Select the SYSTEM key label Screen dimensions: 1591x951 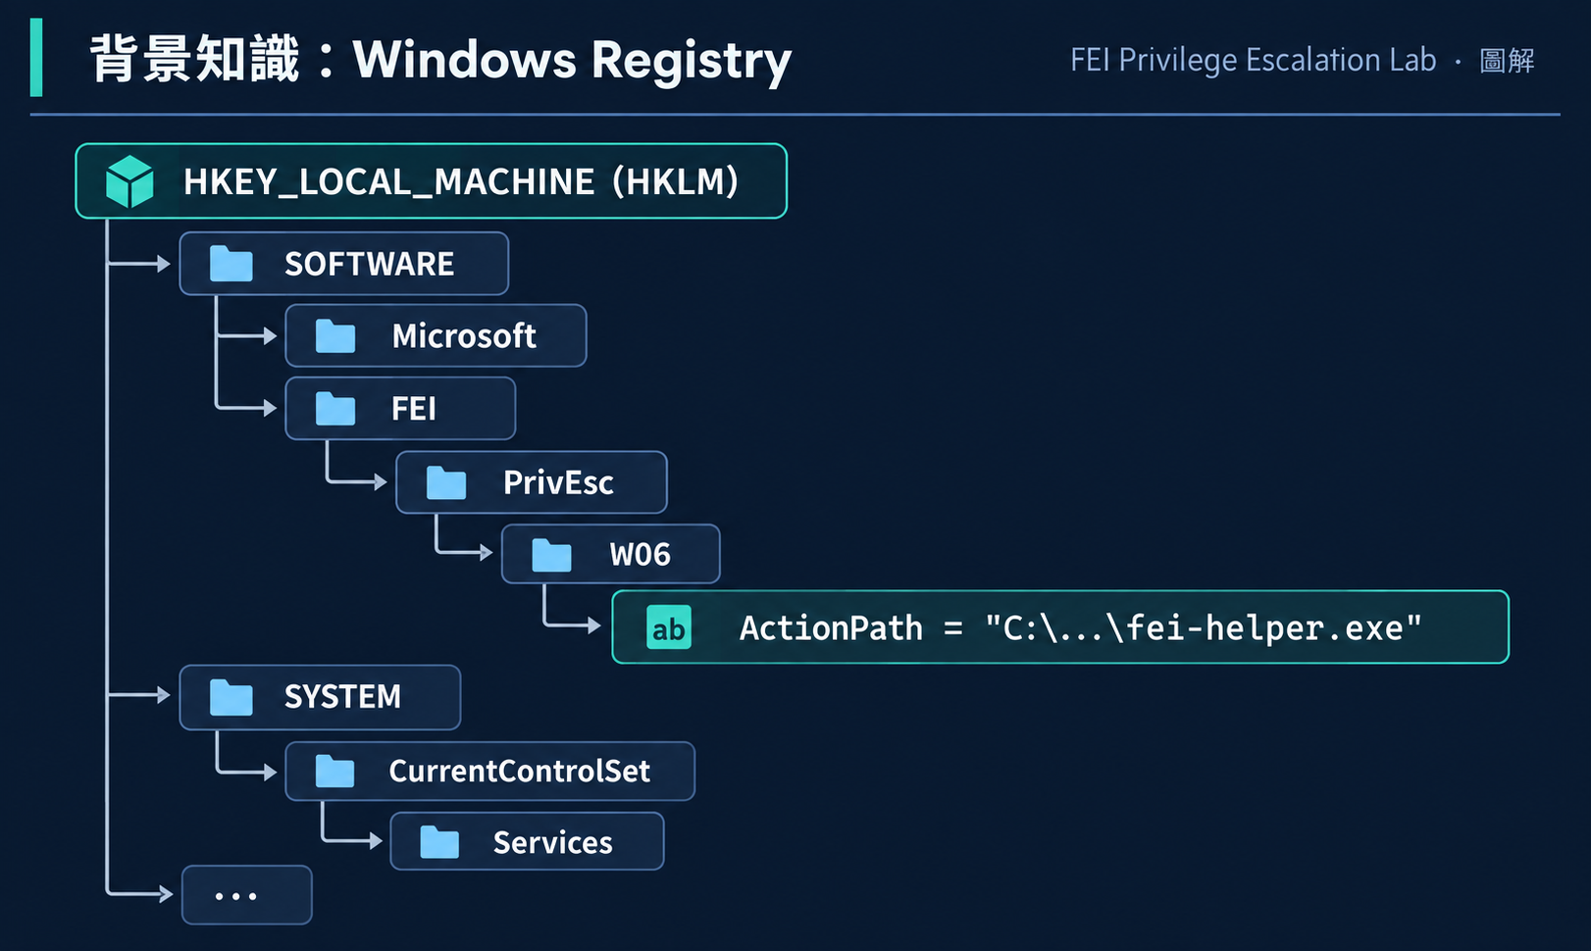pos(342,697)
